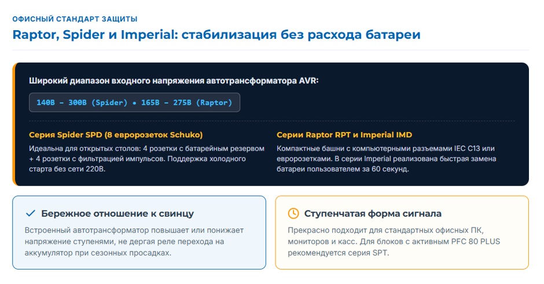Click the ОФИСНЫЙ СТАНДАРТ ЗАЩИТЫ label

pos(75,19)
